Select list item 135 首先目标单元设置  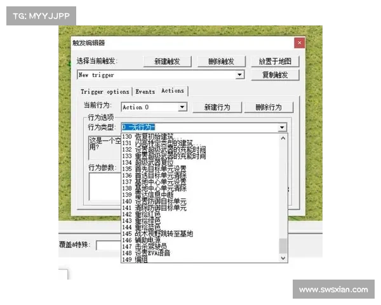coord(201,169)
